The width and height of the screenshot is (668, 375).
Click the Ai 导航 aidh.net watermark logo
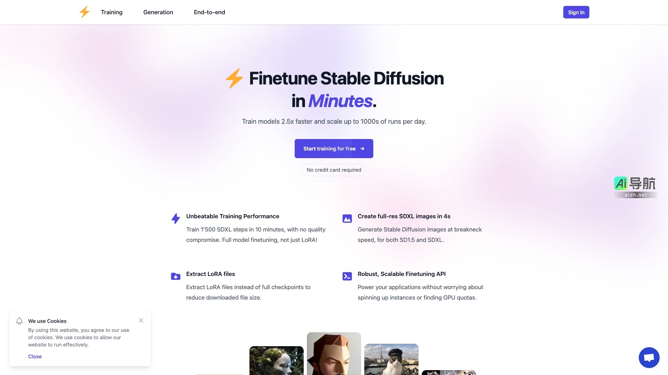pyautogui.click(x=635, y=187)
